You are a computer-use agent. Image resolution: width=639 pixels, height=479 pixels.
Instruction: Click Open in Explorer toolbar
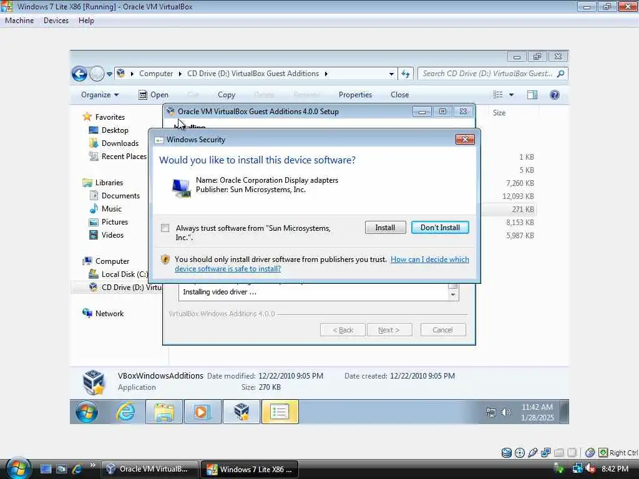(154, 95)
